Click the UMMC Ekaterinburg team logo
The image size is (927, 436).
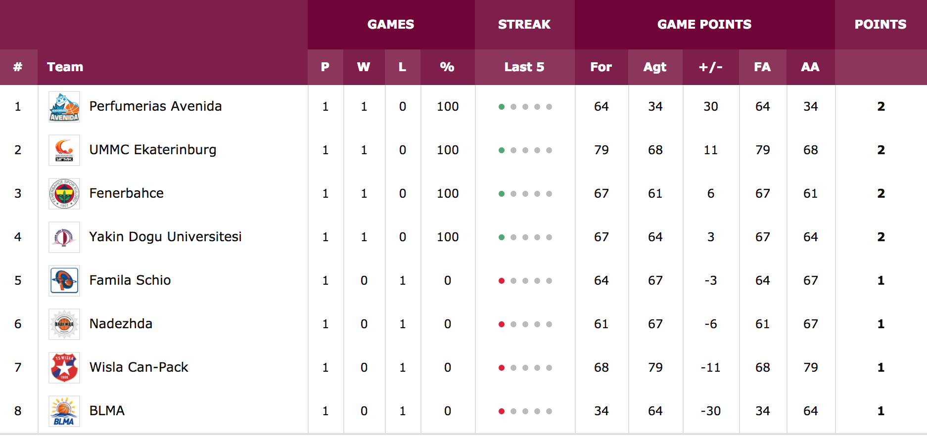64,150
